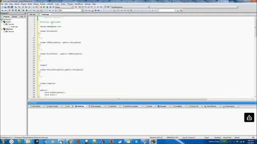Click the Build gear icon
257x144 pixels.
pyautogui.click(x=41, y=7)
